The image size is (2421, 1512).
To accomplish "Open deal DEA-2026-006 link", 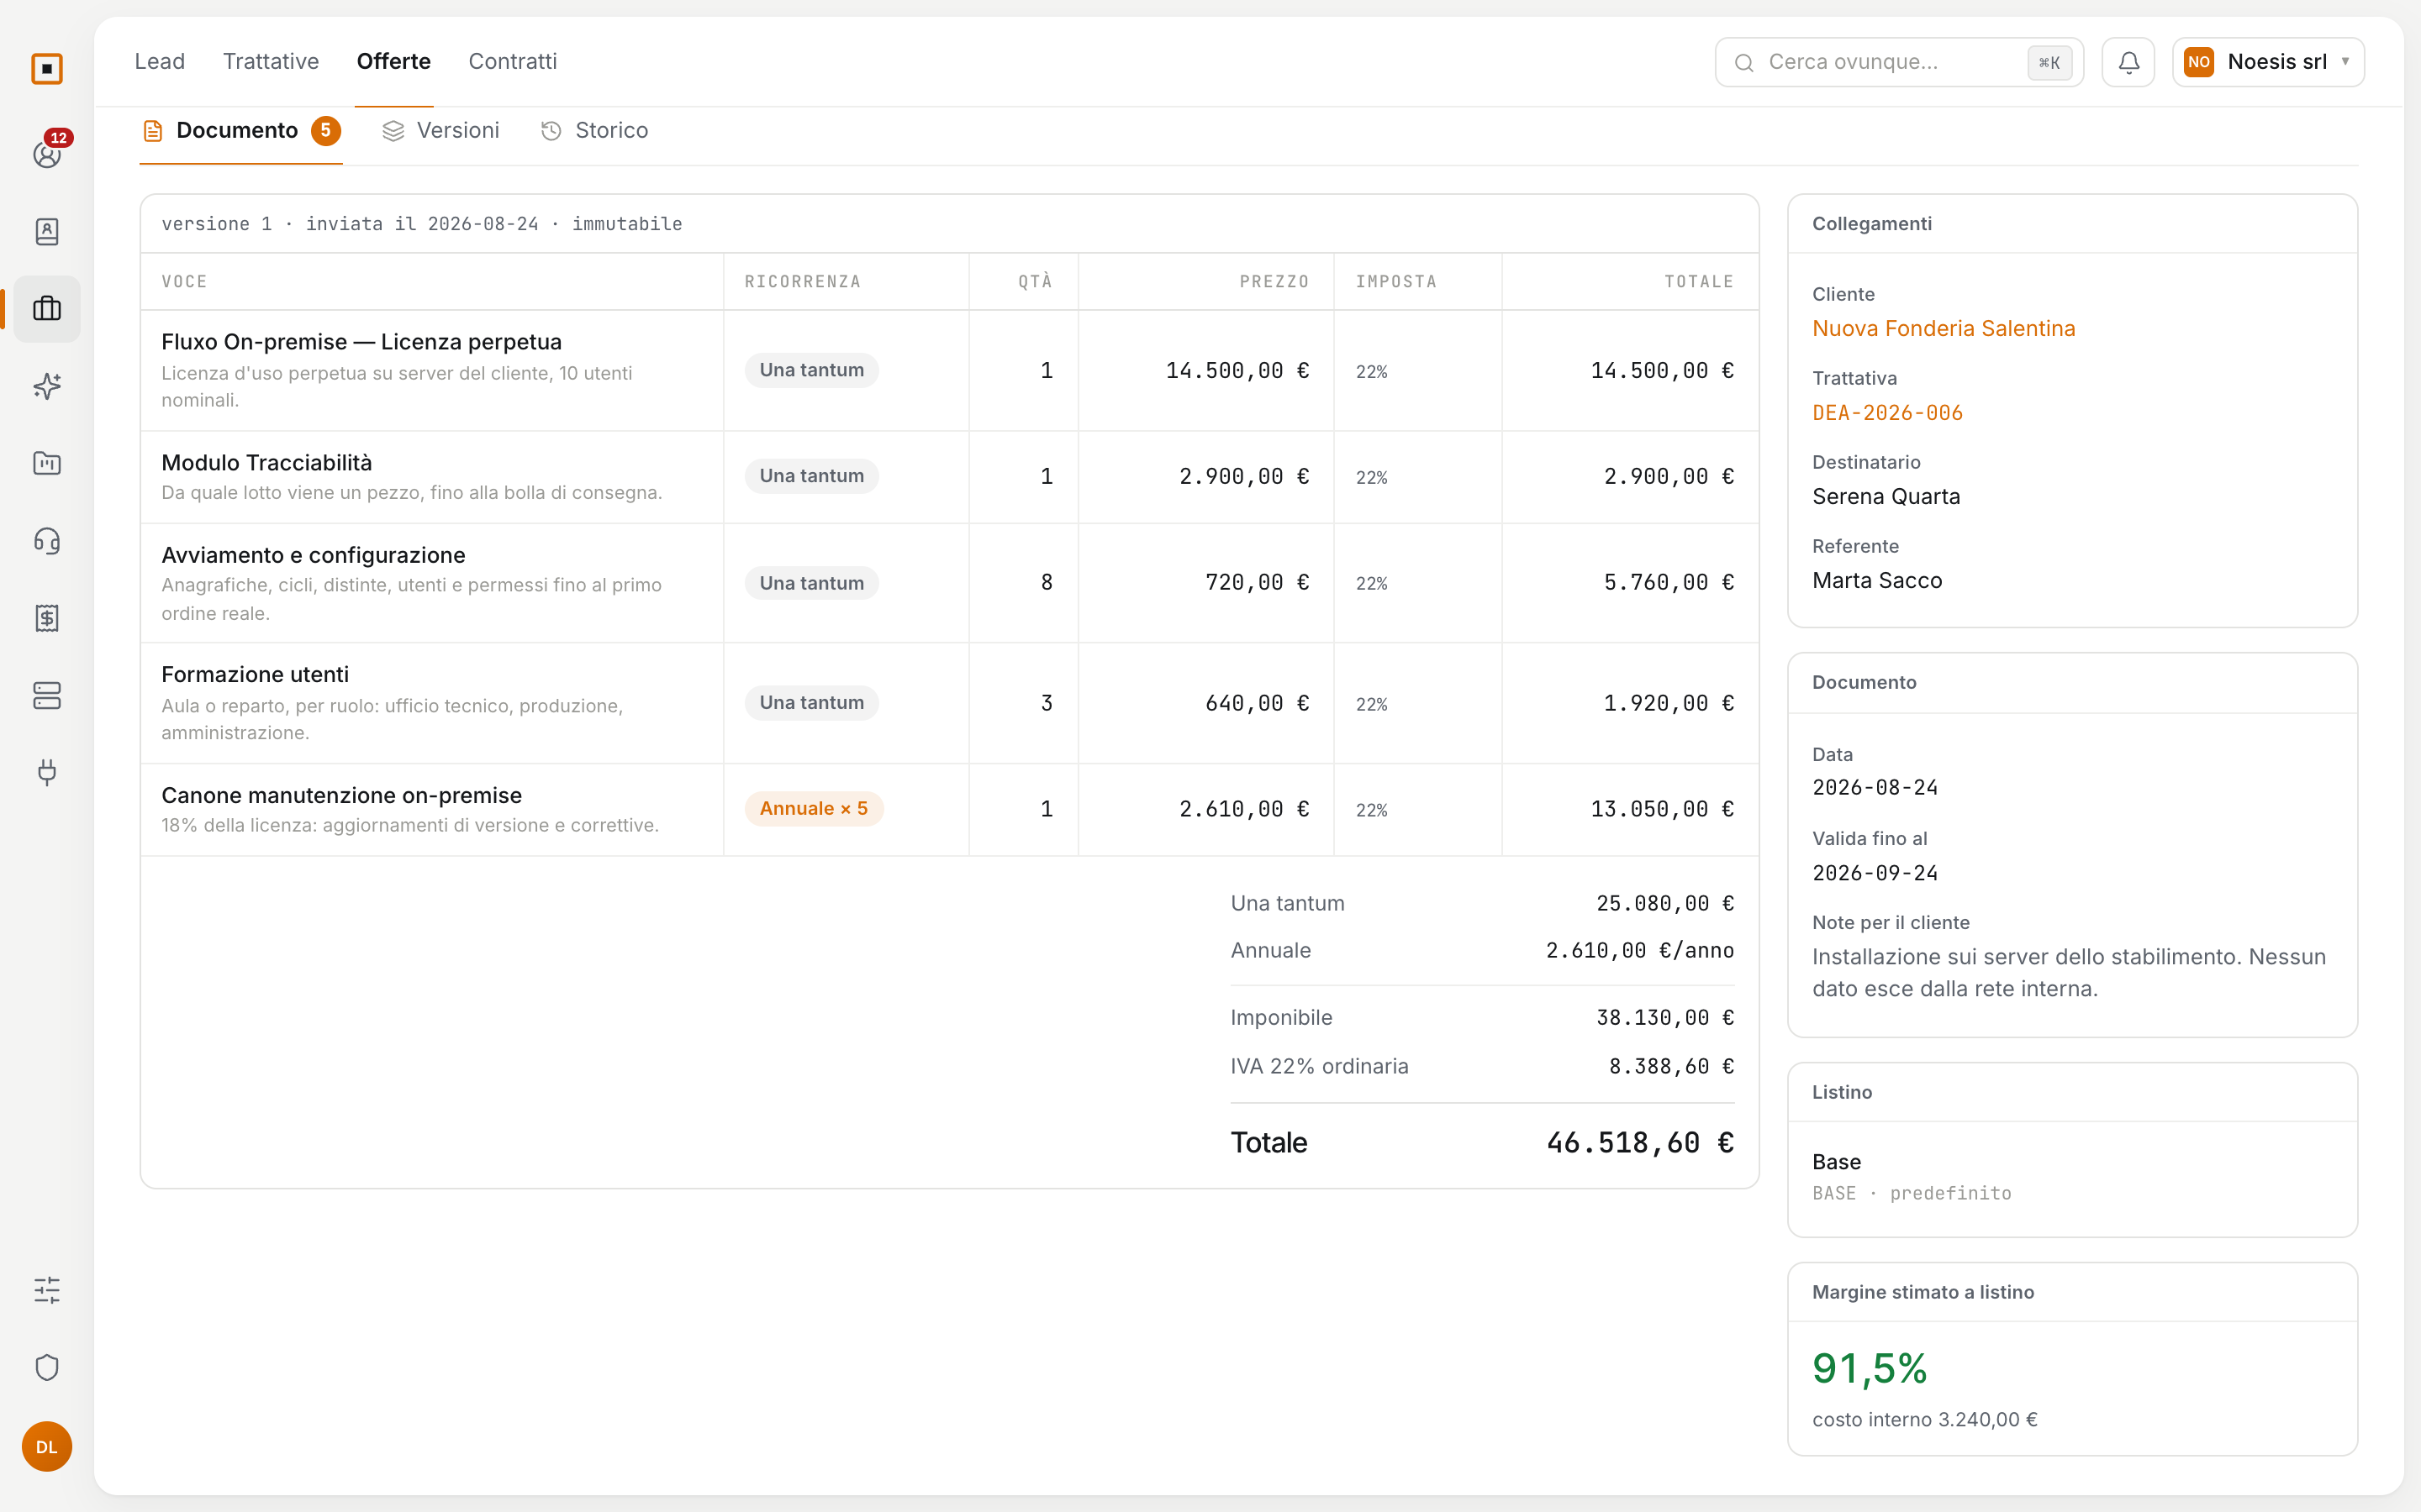I will click(1888, 412).
